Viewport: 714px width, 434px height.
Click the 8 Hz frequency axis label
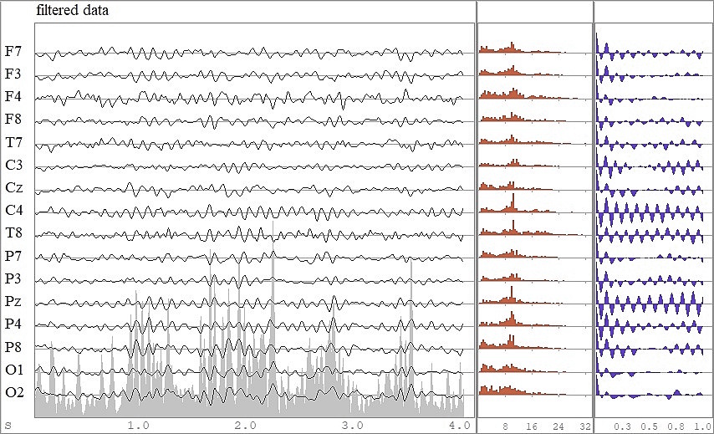pos(506,426)
